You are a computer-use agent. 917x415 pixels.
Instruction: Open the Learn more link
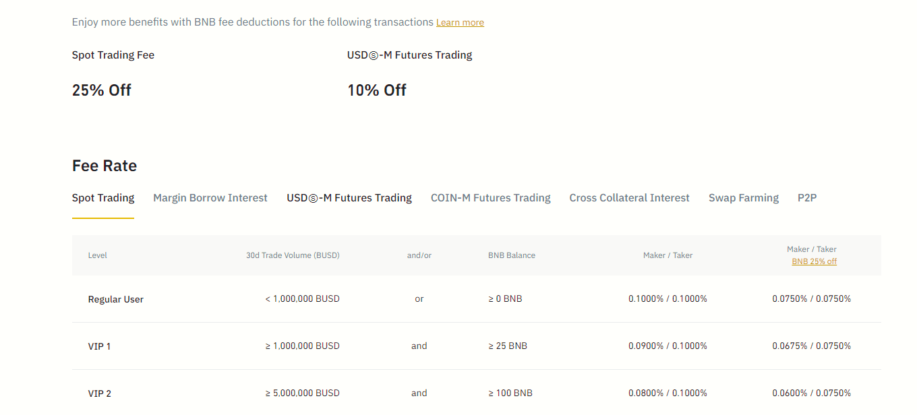point(459,22)
